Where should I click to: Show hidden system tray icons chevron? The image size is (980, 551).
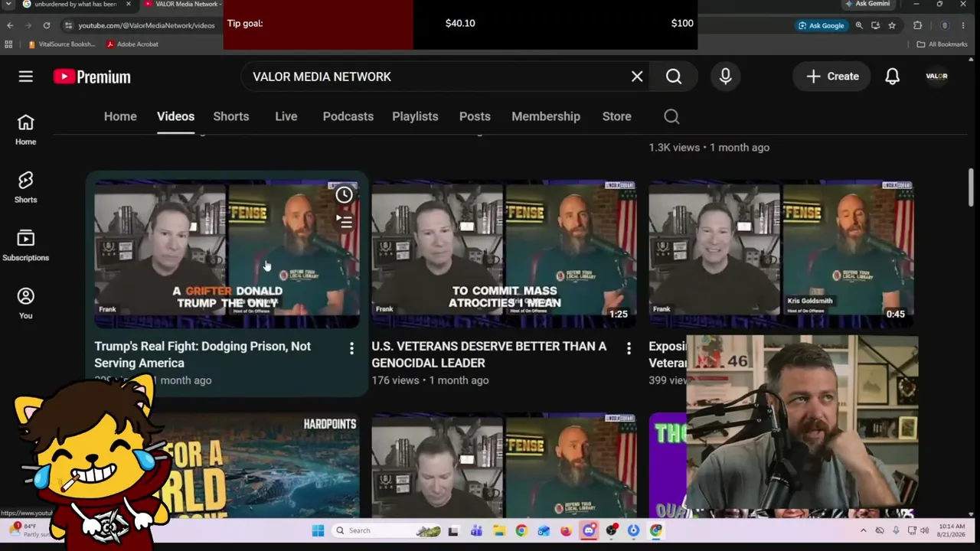click(x=864, y=530)
